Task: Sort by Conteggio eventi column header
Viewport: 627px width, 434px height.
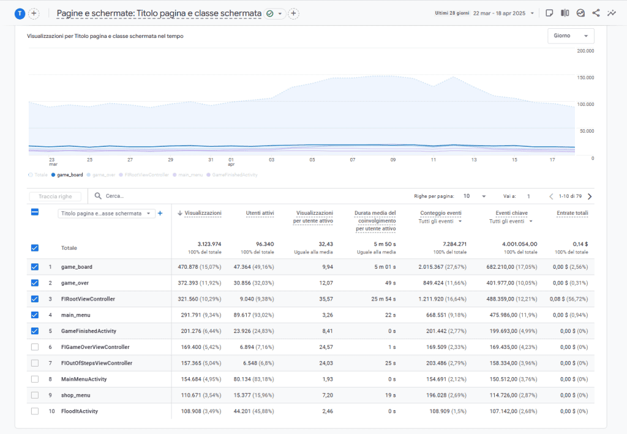Action: (441, 213)
